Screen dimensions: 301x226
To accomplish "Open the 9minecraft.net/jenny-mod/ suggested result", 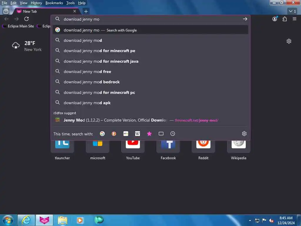I will point(150,120).
